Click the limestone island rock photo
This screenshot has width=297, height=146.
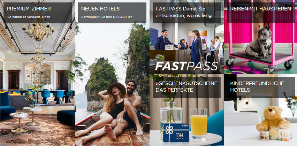[101, 83]
